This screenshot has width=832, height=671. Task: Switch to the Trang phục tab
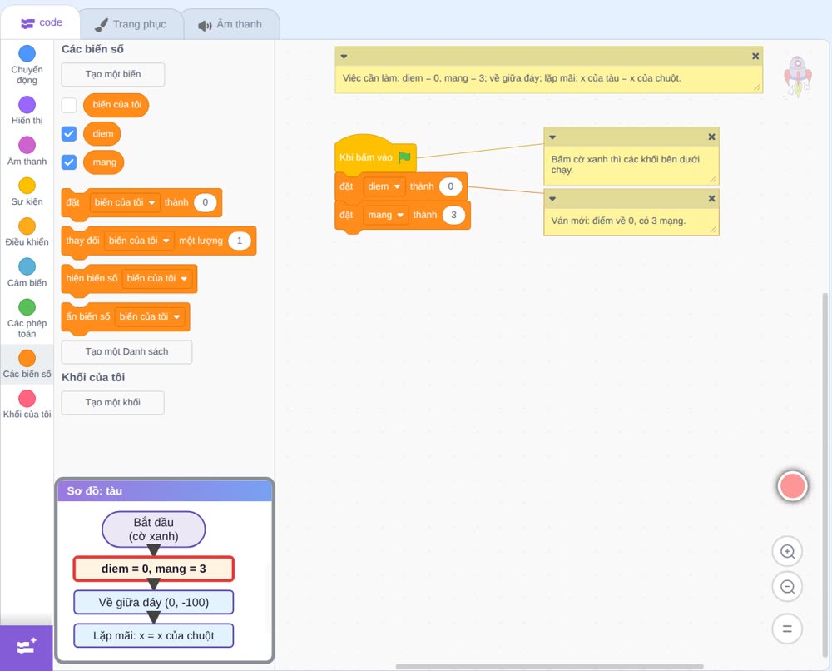coord(130,24)
